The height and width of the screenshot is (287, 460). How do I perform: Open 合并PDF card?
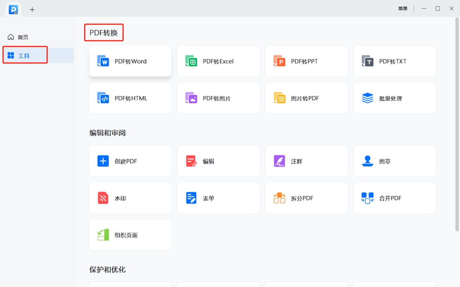[x=394, y=198]
